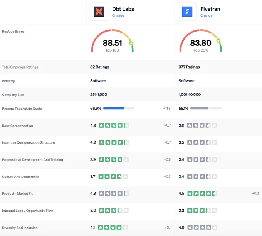Image resolution: width=262 pixels, height=236 pixels.
Task: Click the 55.1% quota value
Action: point(183,109)
